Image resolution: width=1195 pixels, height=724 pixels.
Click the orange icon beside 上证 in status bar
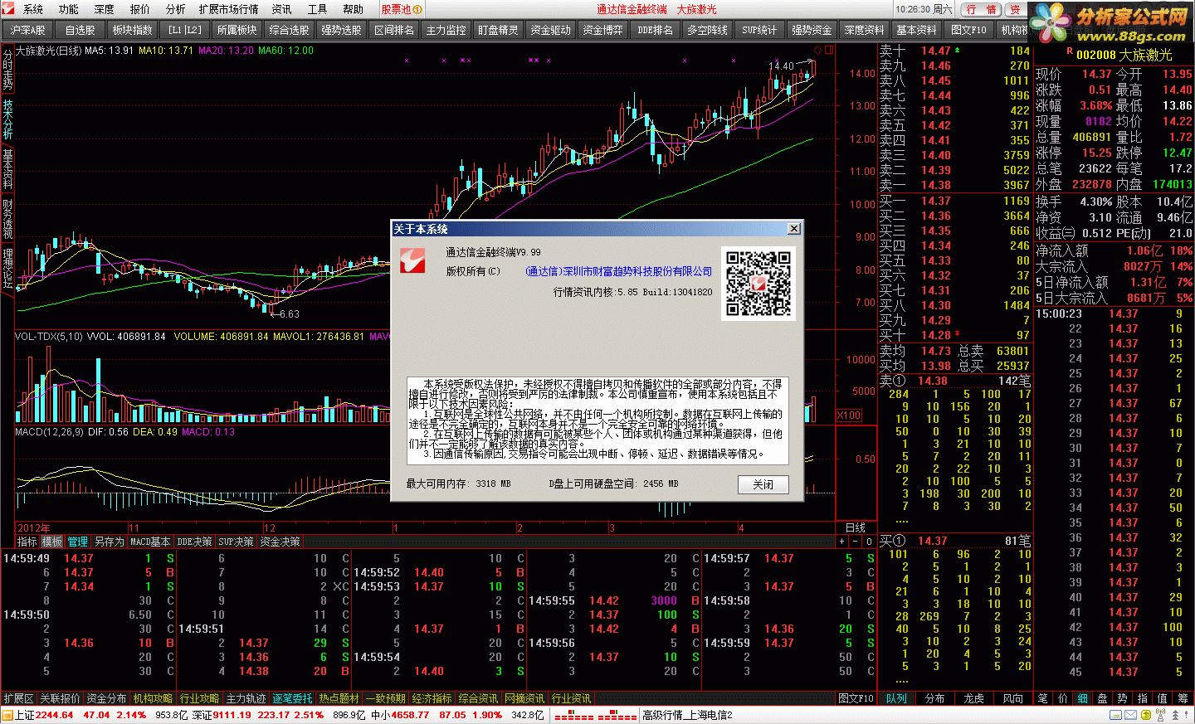pyautogui.click(x=7, y=714)
